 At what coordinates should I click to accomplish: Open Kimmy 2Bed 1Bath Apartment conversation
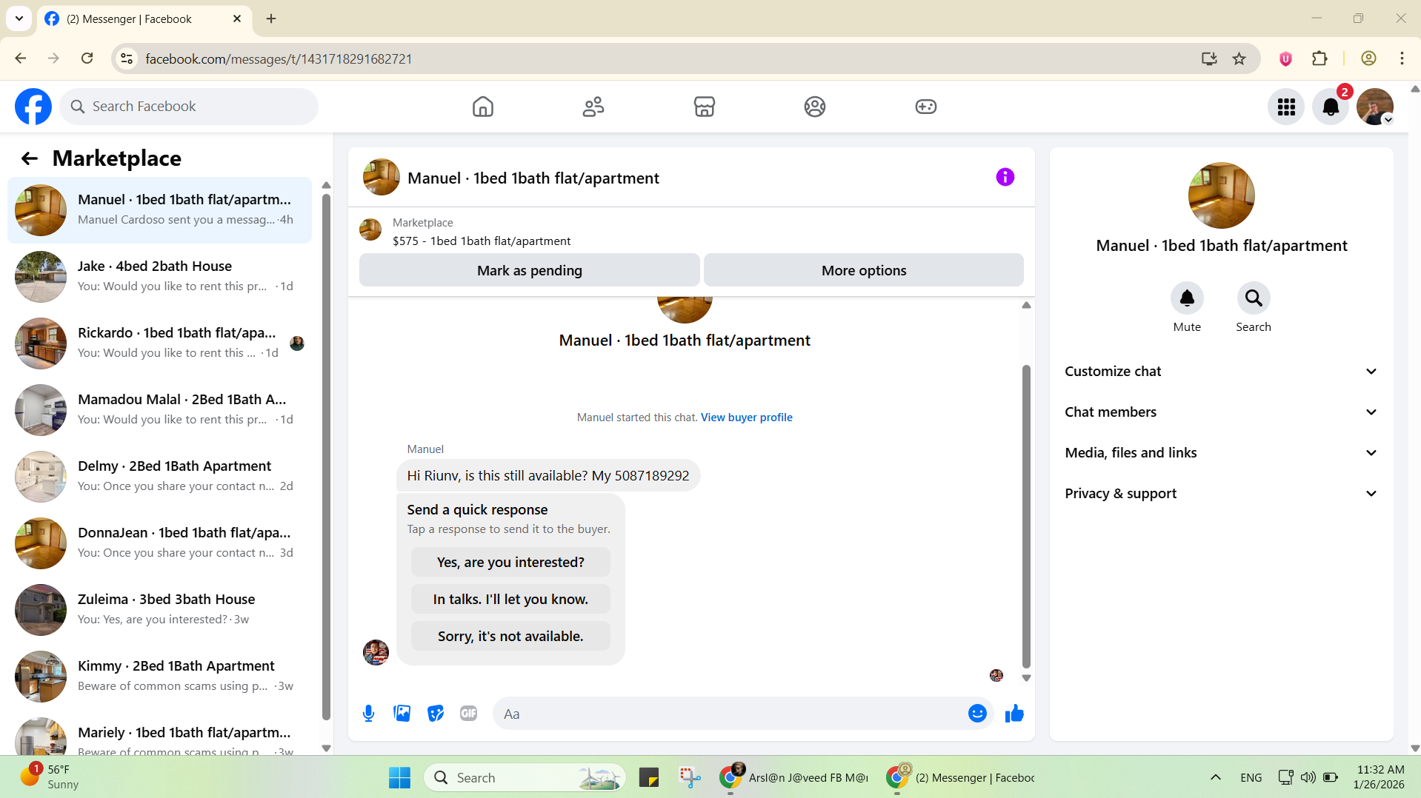(x=159, y=677)
